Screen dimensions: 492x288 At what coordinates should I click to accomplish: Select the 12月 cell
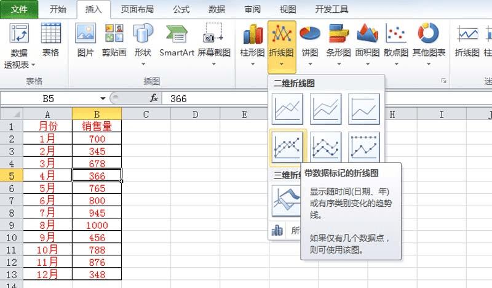47,274
